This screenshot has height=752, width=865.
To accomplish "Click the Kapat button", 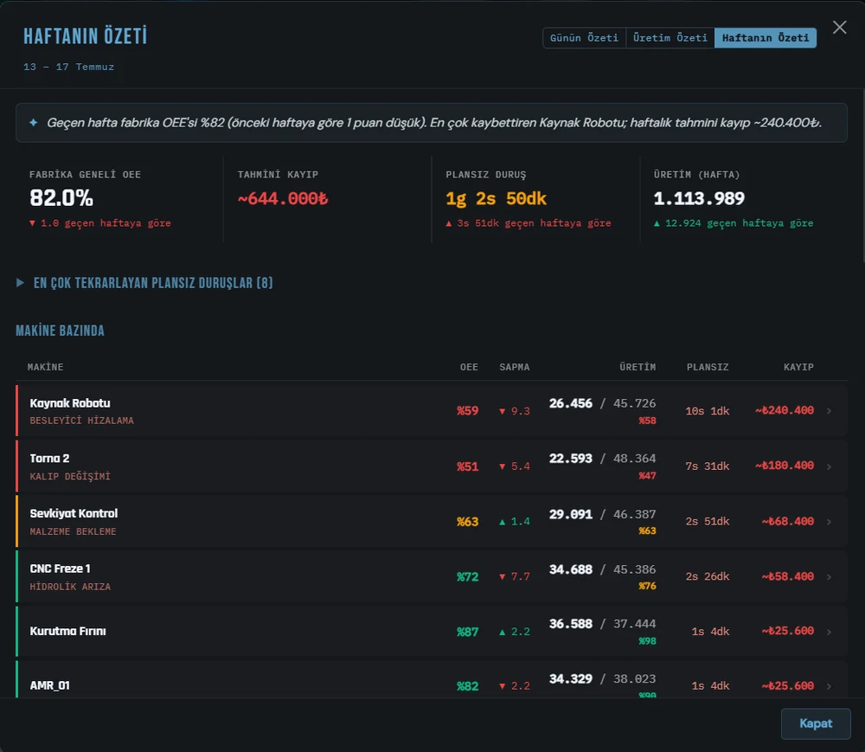I will (816, 723).
